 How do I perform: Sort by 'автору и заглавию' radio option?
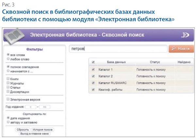tap(8, 122)
